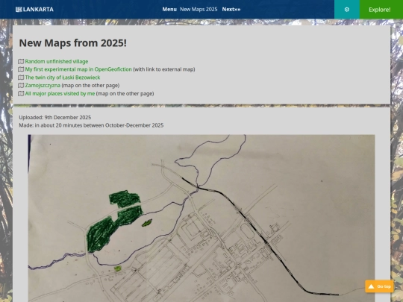Click map icon beside All major places
Screen dimensions: 403x302
tap(21, 93)
